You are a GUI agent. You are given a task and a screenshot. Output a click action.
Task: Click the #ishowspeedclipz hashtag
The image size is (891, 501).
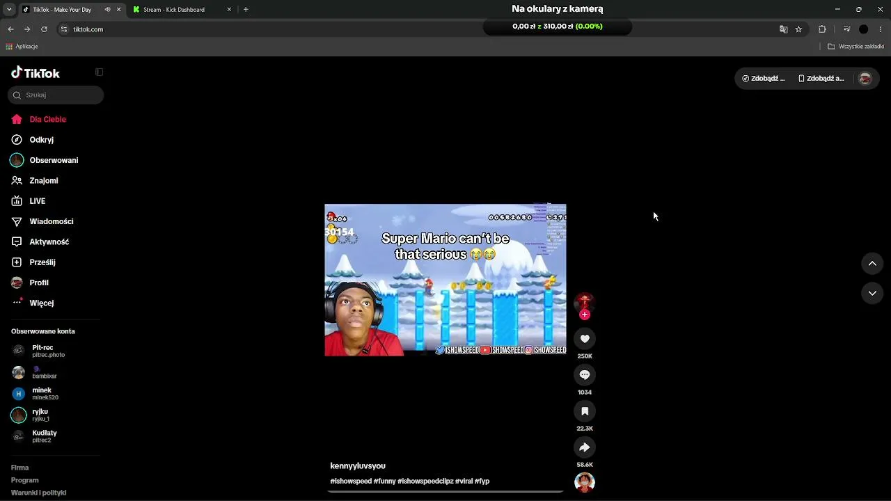pos(425,481)
